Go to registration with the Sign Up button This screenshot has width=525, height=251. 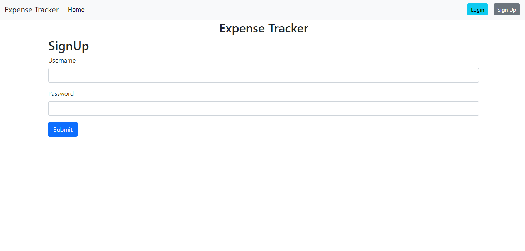[x=506, y=9]
